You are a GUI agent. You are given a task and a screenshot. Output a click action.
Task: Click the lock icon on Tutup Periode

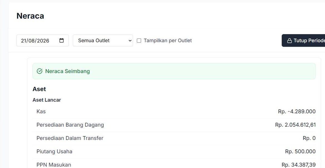click(289, 41)
